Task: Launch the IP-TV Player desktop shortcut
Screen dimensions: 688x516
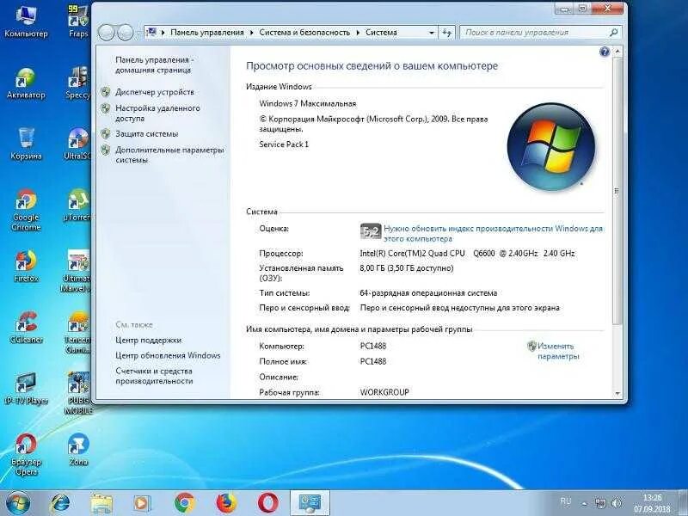Action: (x=26, y=389)
